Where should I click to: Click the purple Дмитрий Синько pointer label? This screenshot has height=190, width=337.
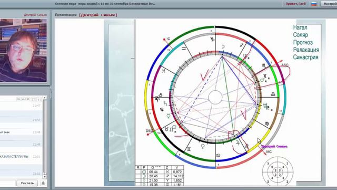(x=274, y=147)
